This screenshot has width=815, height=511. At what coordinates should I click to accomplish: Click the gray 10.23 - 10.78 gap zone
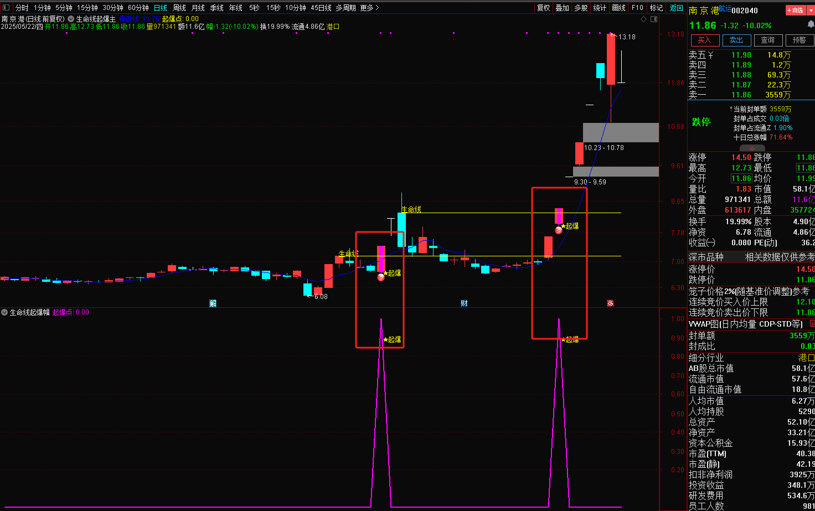[621, 133]
